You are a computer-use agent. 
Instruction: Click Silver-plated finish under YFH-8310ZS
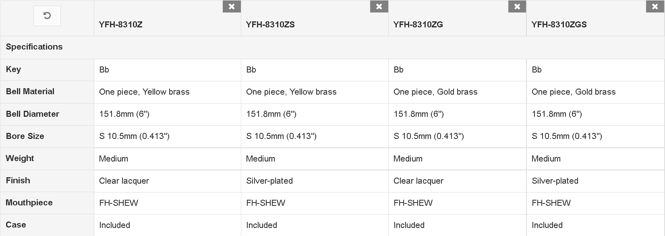[x=269, y=181]
